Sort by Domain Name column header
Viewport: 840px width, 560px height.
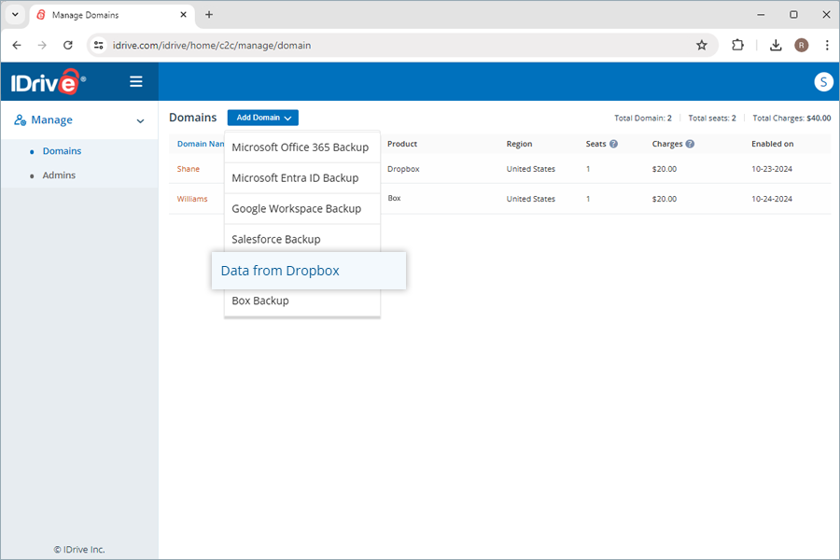(201, 144)
